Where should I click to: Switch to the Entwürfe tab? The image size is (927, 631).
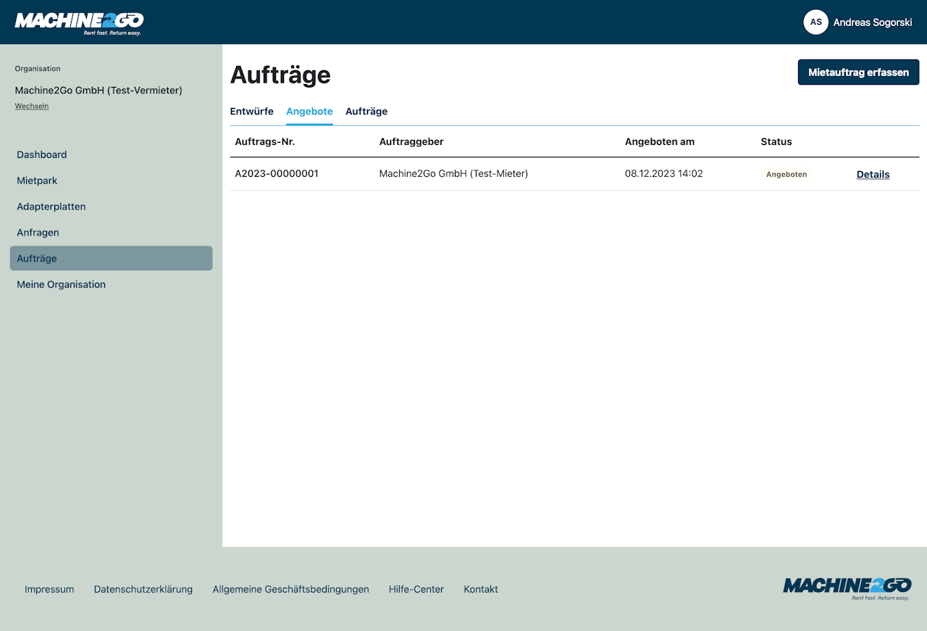tap(251, 112)
